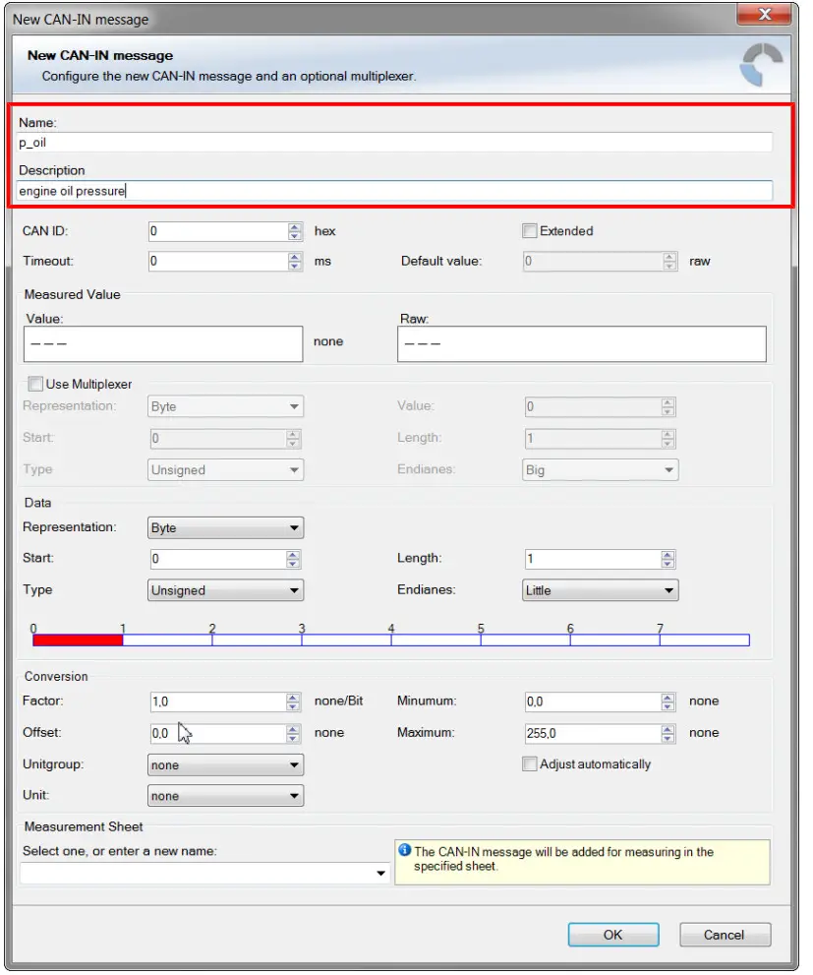Close the New CAN-IN message window
The image size is (813, 975).
pyautogui.click(x=764, y=14)
